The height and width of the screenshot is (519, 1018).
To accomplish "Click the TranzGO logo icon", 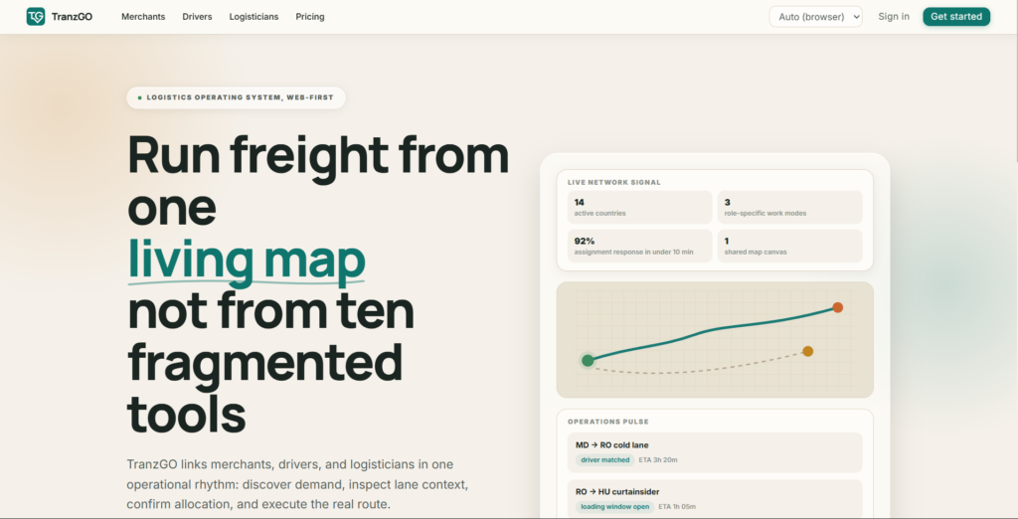I will click(36, 16).
